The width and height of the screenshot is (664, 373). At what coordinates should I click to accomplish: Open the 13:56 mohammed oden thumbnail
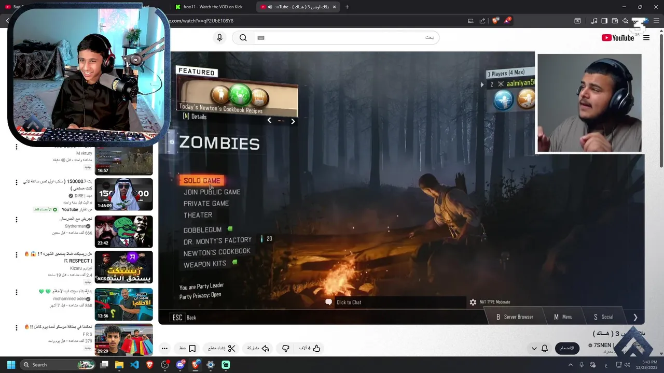pyautogui.click(x=123, y=304)
